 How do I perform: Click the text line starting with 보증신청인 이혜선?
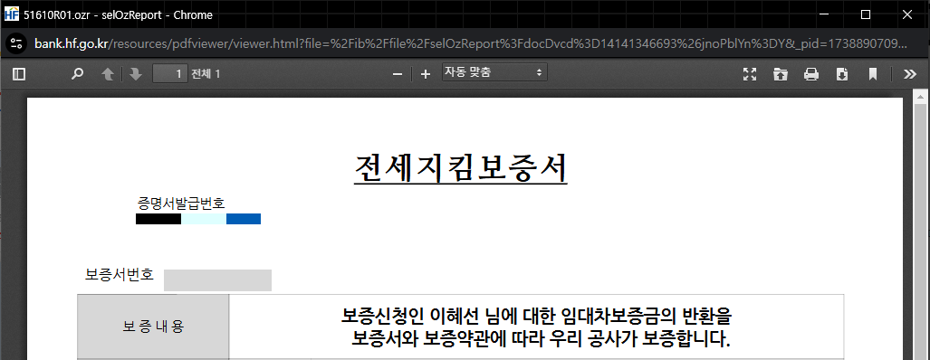[537, 317]
